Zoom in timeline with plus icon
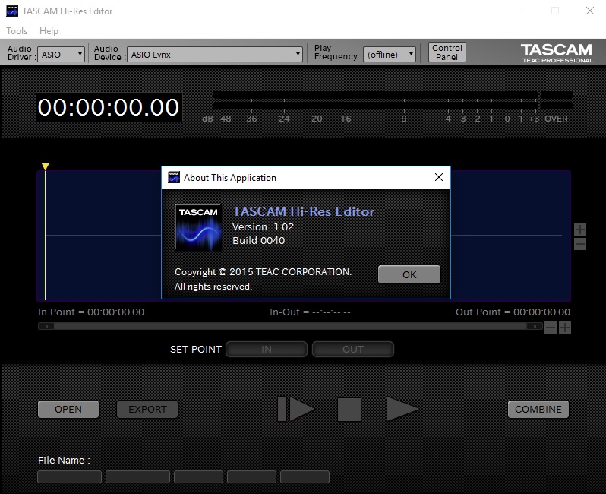The height and width of the screenshot is (494, 606). click(565, 328)
